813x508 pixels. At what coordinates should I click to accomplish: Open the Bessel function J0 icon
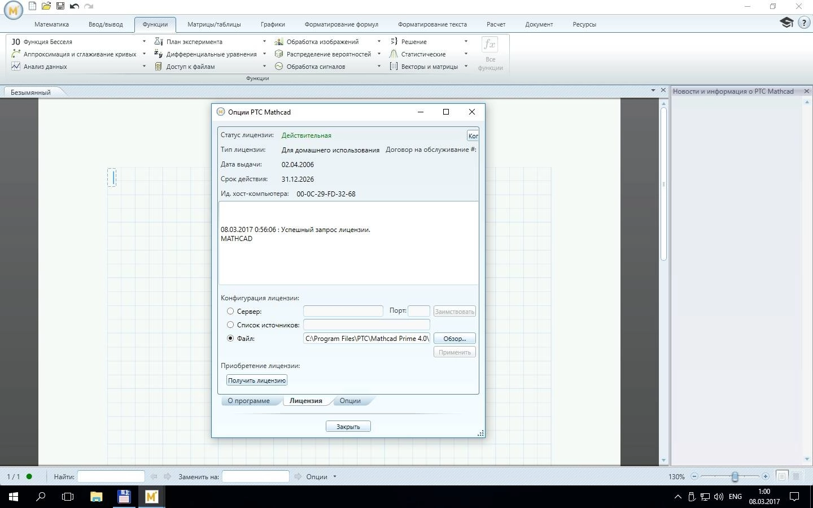pos(16,41)
